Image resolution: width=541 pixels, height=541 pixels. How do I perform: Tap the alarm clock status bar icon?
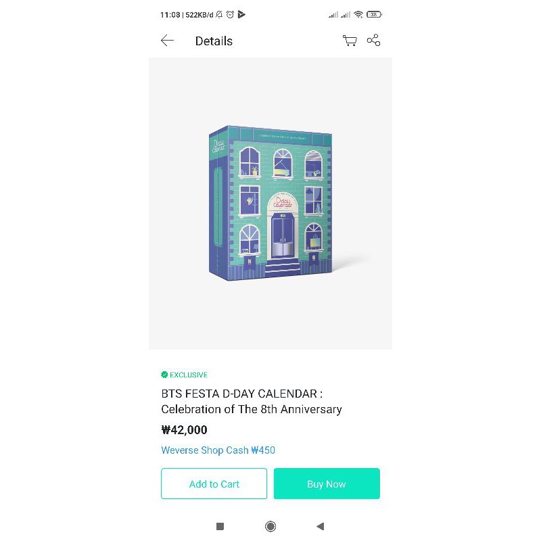[x=230, y=14]
